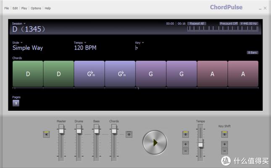Select the second D chord block
Screen dimensions: 271x168
[58, 74]
